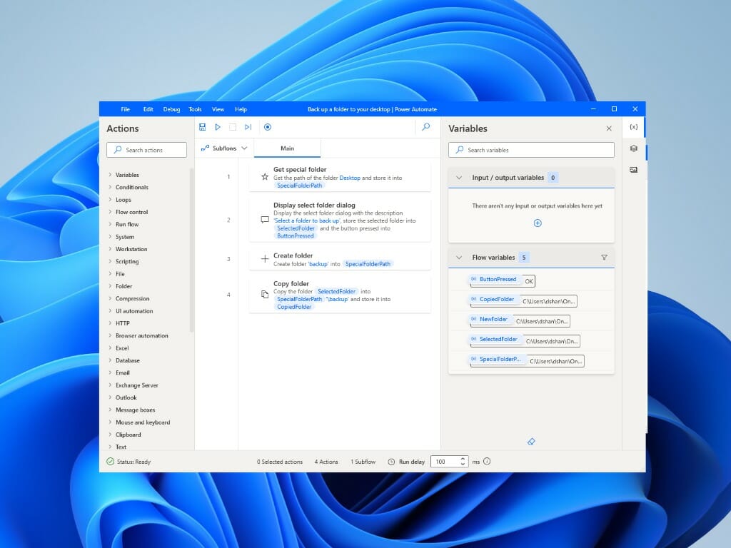Viewport: 731px width, 548px height.
Task: Click the Run delay value stepper
Action: [463, 462]
